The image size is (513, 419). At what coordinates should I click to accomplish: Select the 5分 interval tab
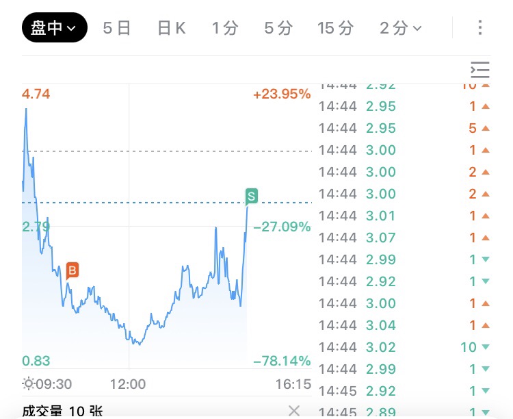(278, 28)
